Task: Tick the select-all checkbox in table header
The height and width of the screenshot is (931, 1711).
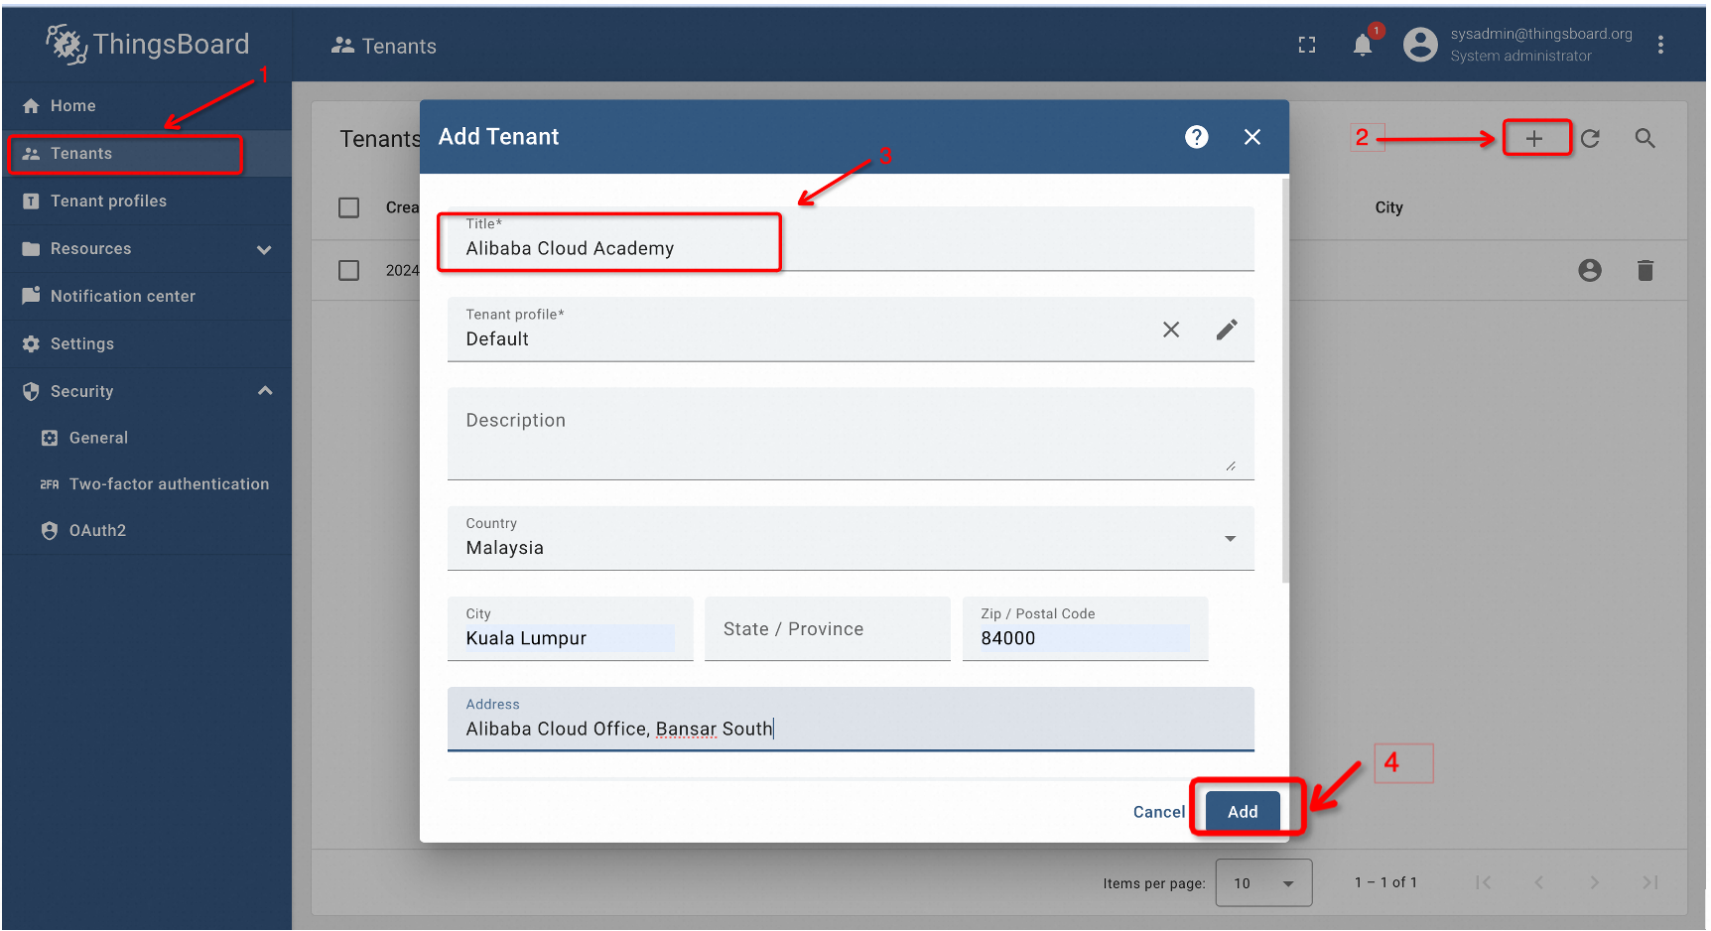Action: point(349,207)
